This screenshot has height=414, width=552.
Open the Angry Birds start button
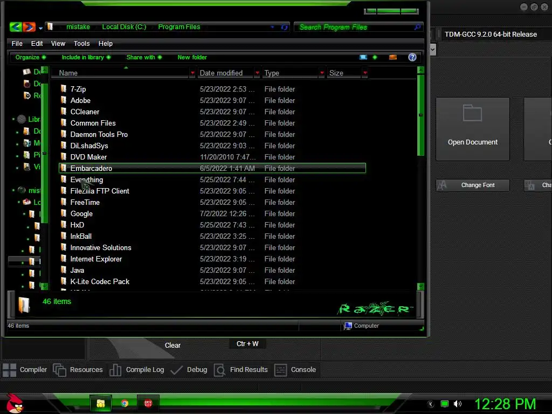[15, 403]
